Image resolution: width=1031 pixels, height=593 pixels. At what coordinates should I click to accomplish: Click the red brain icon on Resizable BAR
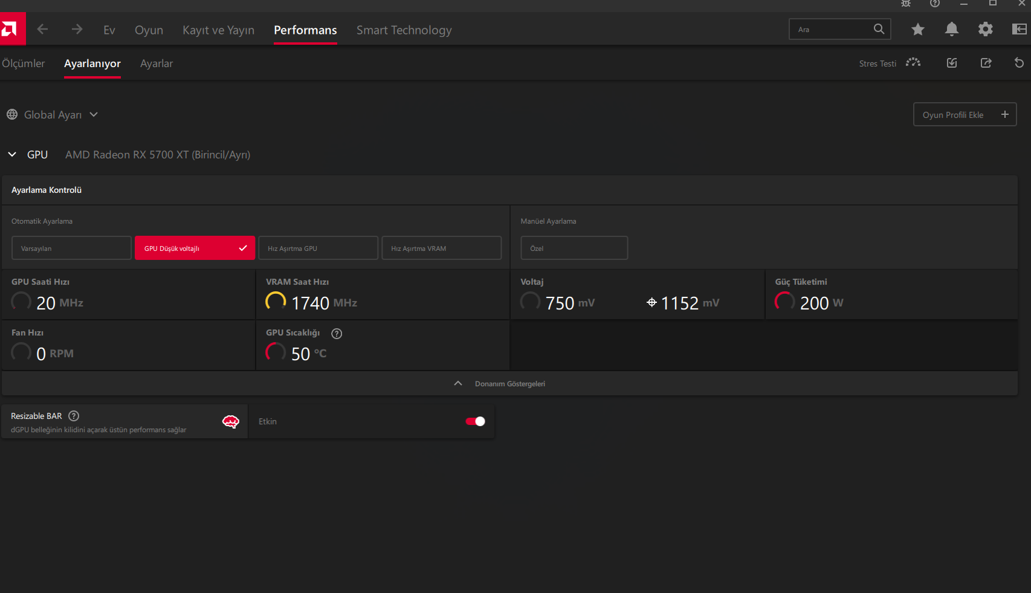tap(231, 422)
